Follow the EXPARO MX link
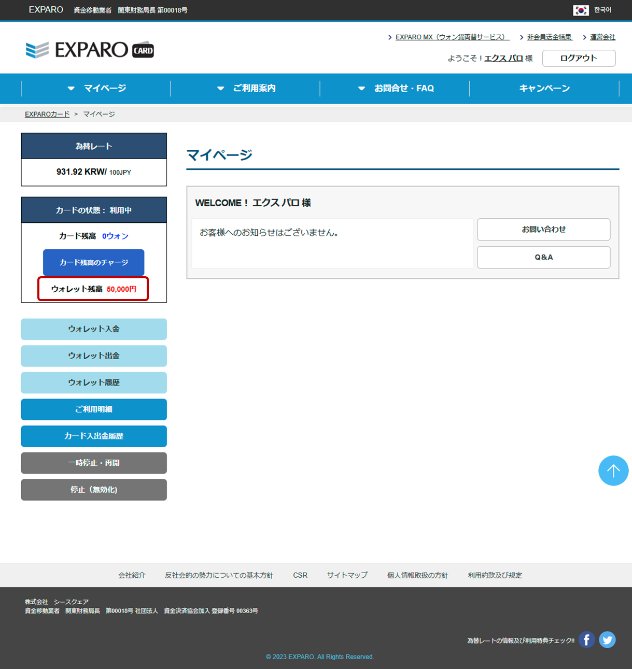632x669 pixels. tap(452, 37)
